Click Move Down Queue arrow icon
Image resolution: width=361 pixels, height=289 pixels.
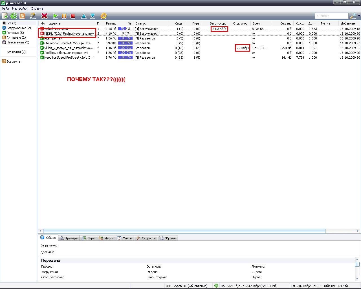click(x=93, y=16)
